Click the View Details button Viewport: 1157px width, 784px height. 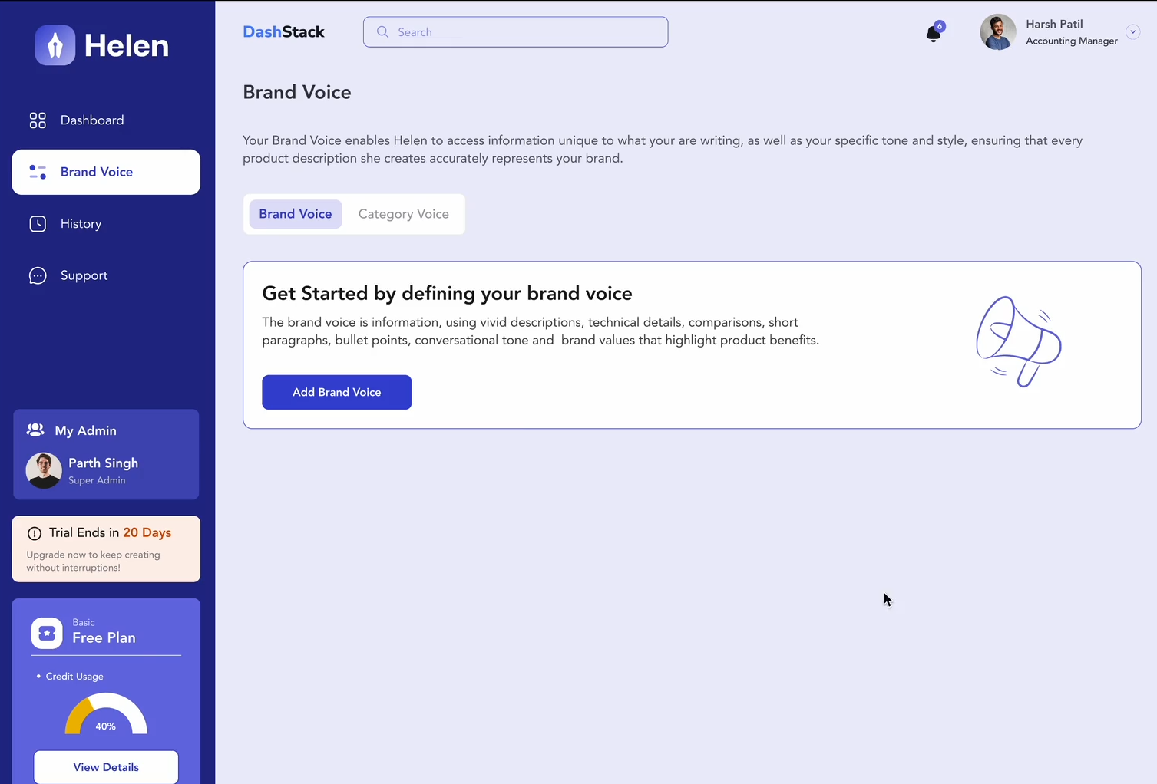[106, 767]
